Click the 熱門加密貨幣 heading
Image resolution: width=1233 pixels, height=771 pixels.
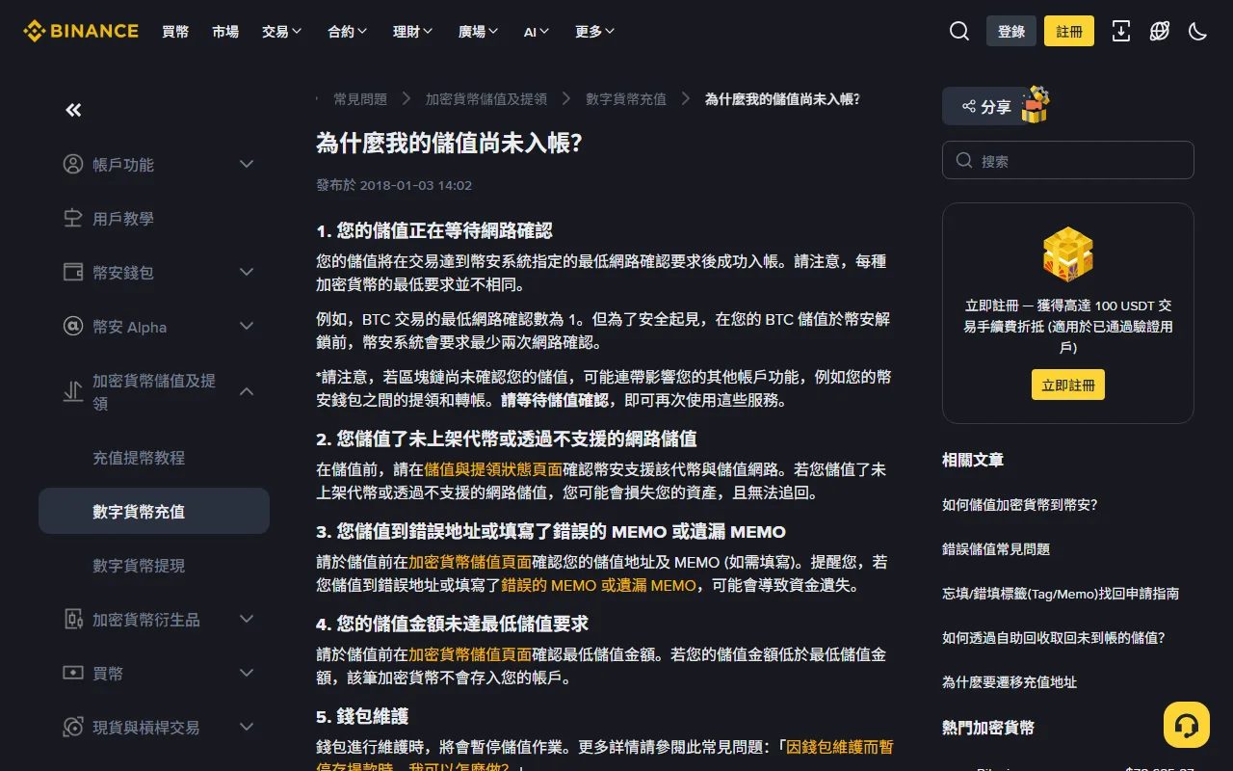pos(988,728)
